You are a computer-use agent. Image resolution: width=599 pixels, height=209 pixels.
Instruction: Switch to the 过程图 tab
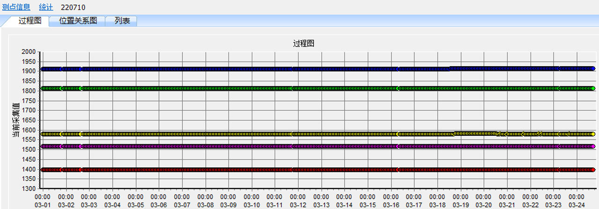[30, 21]
